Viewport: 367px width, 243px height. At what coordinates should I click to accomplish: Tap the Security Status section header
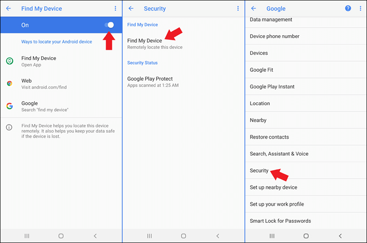[142, 63]
